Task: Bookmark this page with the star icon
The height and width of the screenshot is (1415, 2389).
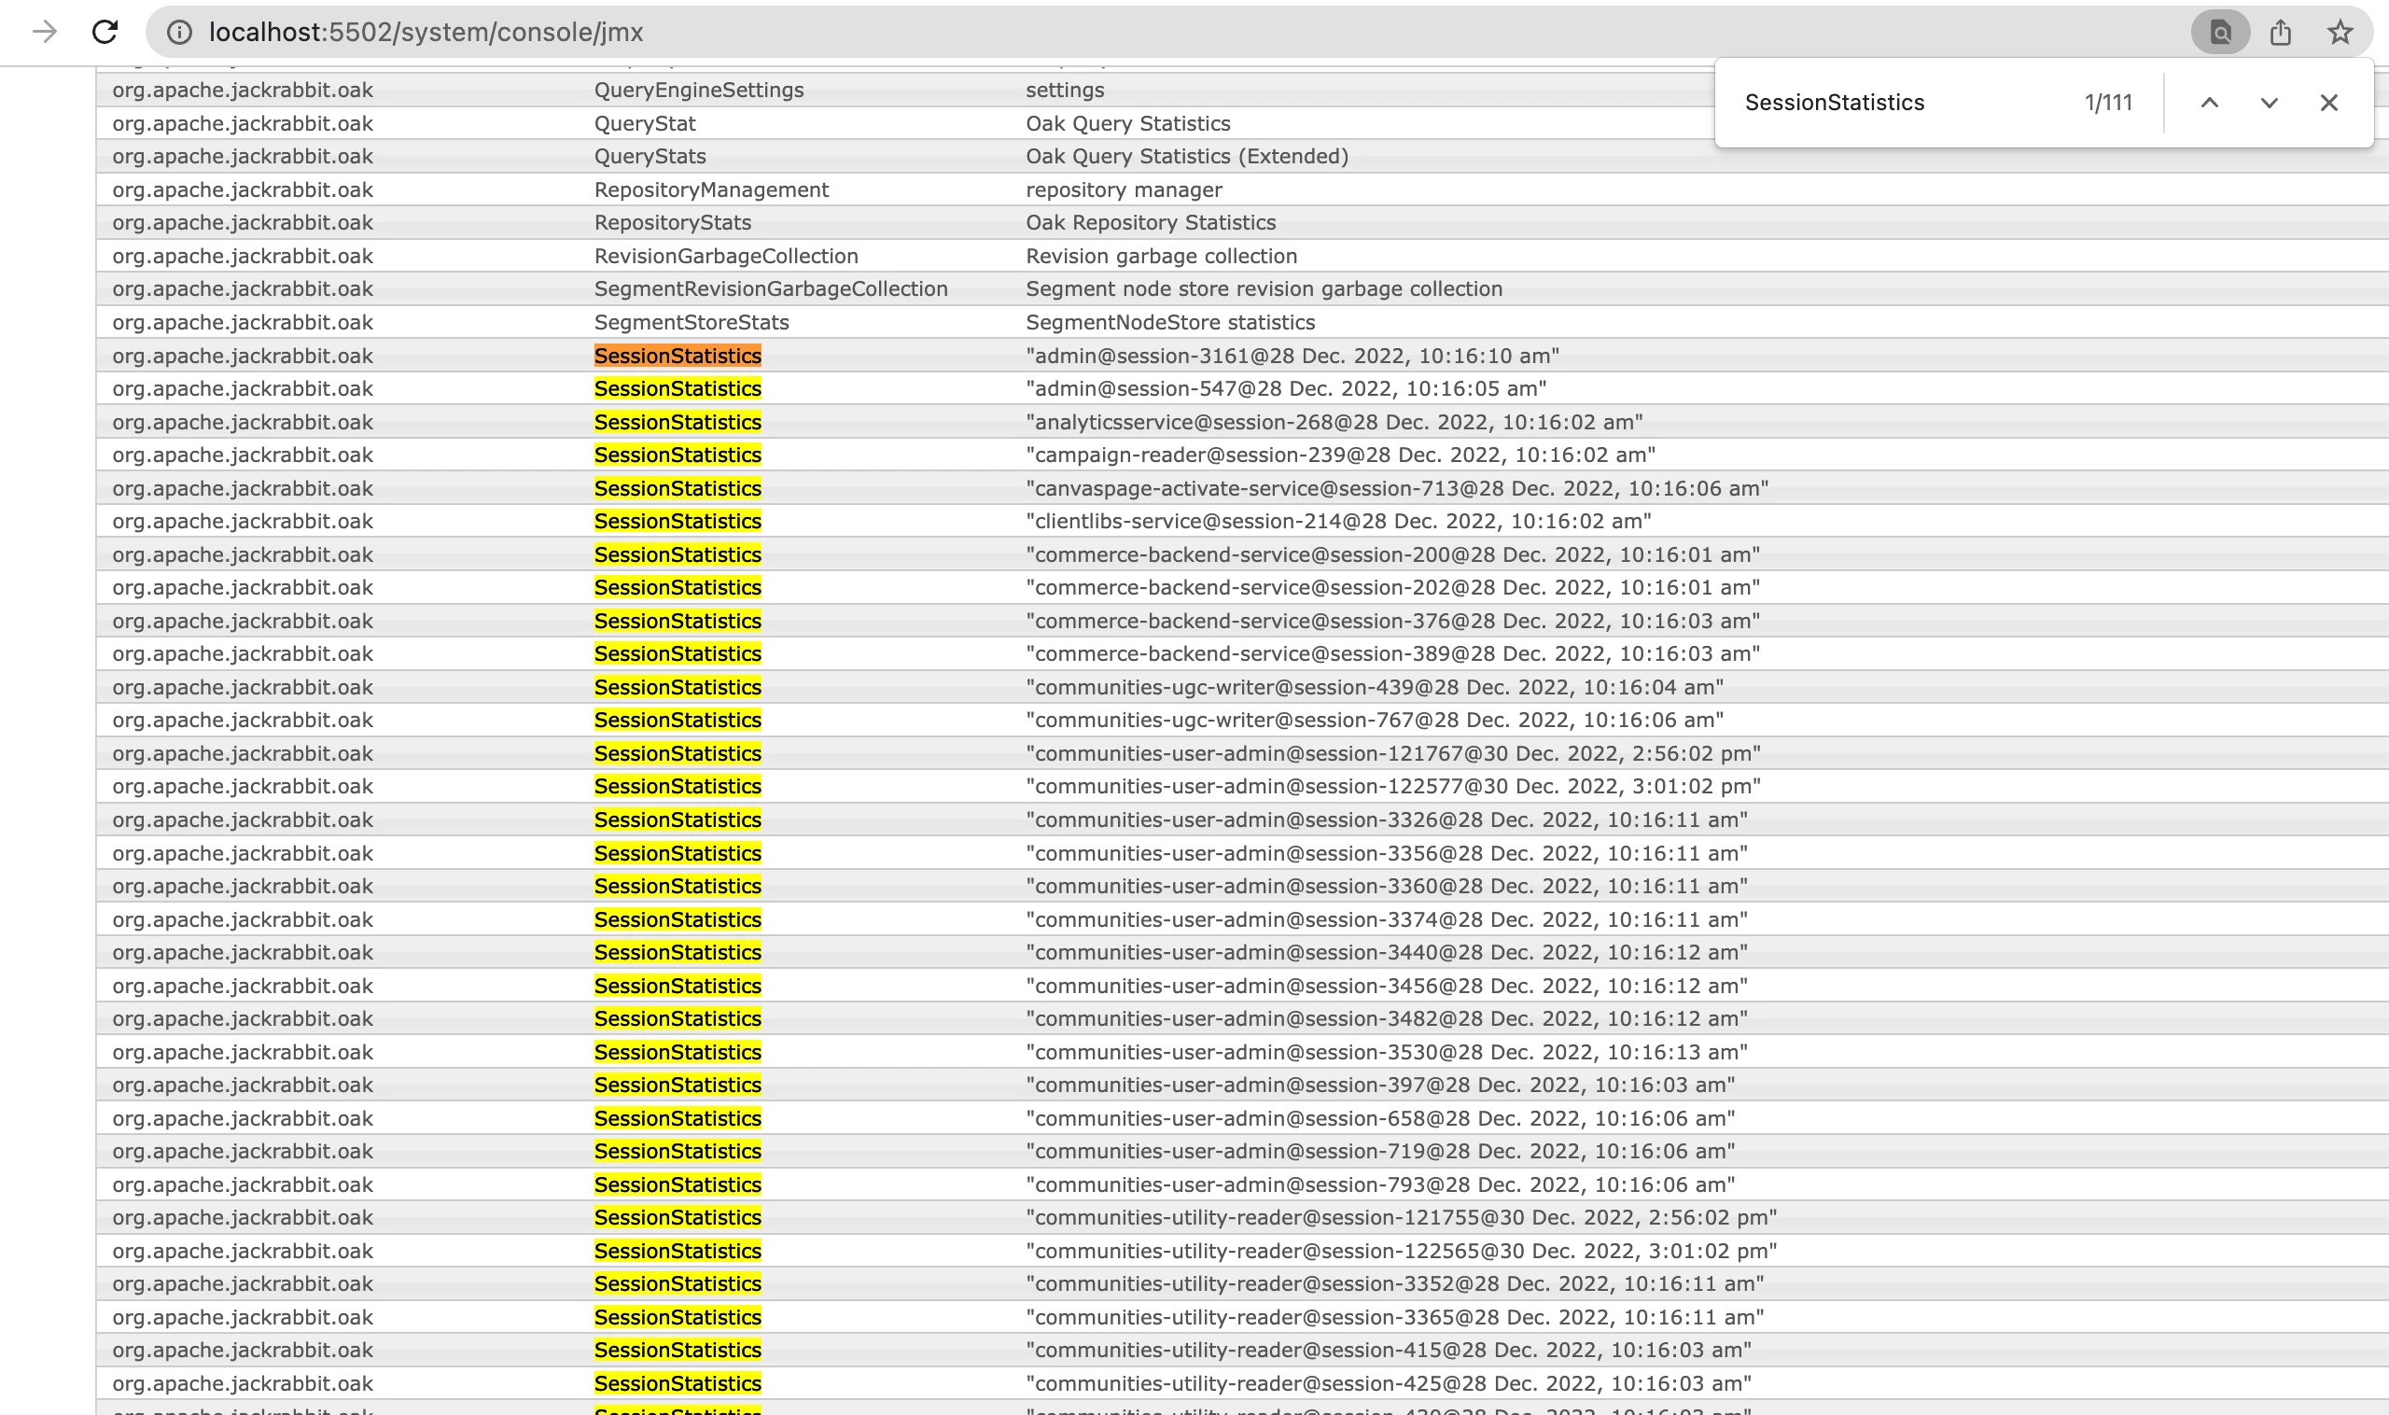Action: [2340, 33]
